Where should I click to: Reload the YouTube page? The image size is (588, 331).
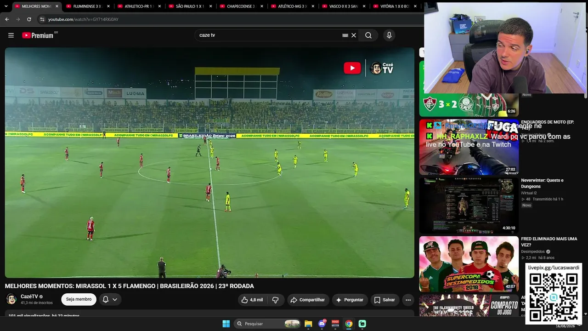pos(29,19)
